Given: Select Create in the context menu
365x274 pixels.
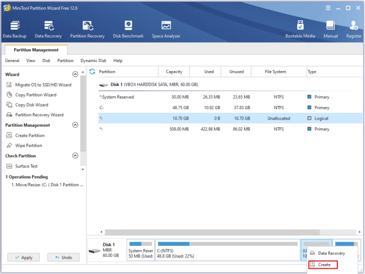Looking at the screenshot, I should pos(323,265).
